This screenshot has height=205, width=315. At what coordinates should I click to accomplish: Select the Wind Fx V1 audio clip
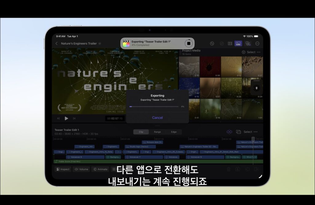coord(249,157)
